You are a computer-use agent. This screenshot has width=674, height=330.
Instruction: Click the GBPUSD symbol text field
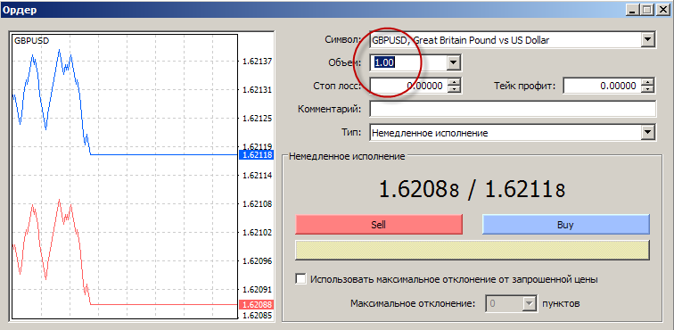tap(505, 40)
